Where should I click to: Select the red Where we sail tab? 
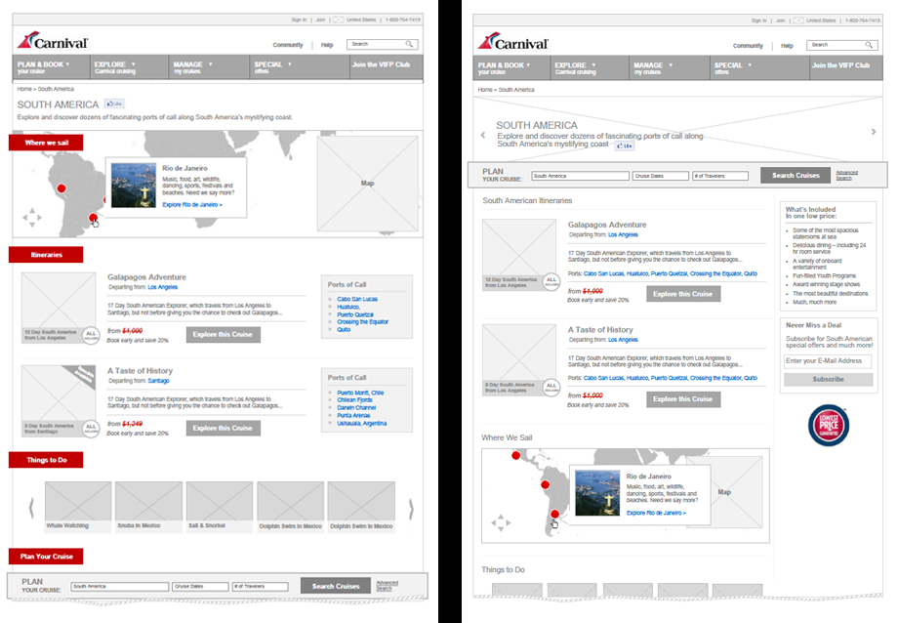click(x=46, y=143)
